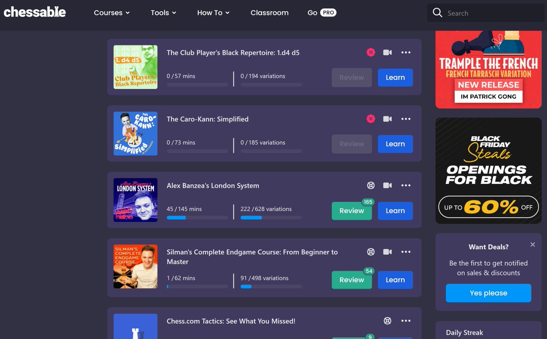Click the 54 review count badge

click(369, 271)
